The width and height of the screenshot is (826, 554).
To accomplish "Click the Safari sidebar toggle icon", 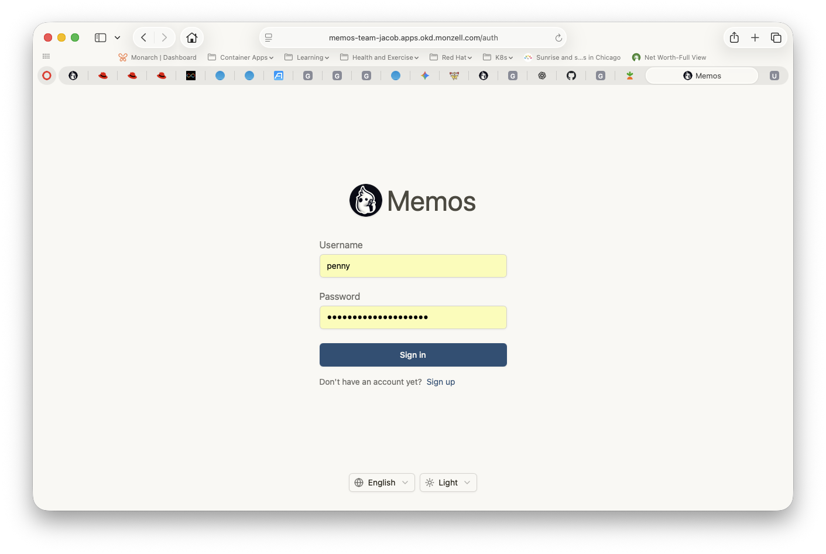I will (x=101, y=37).
